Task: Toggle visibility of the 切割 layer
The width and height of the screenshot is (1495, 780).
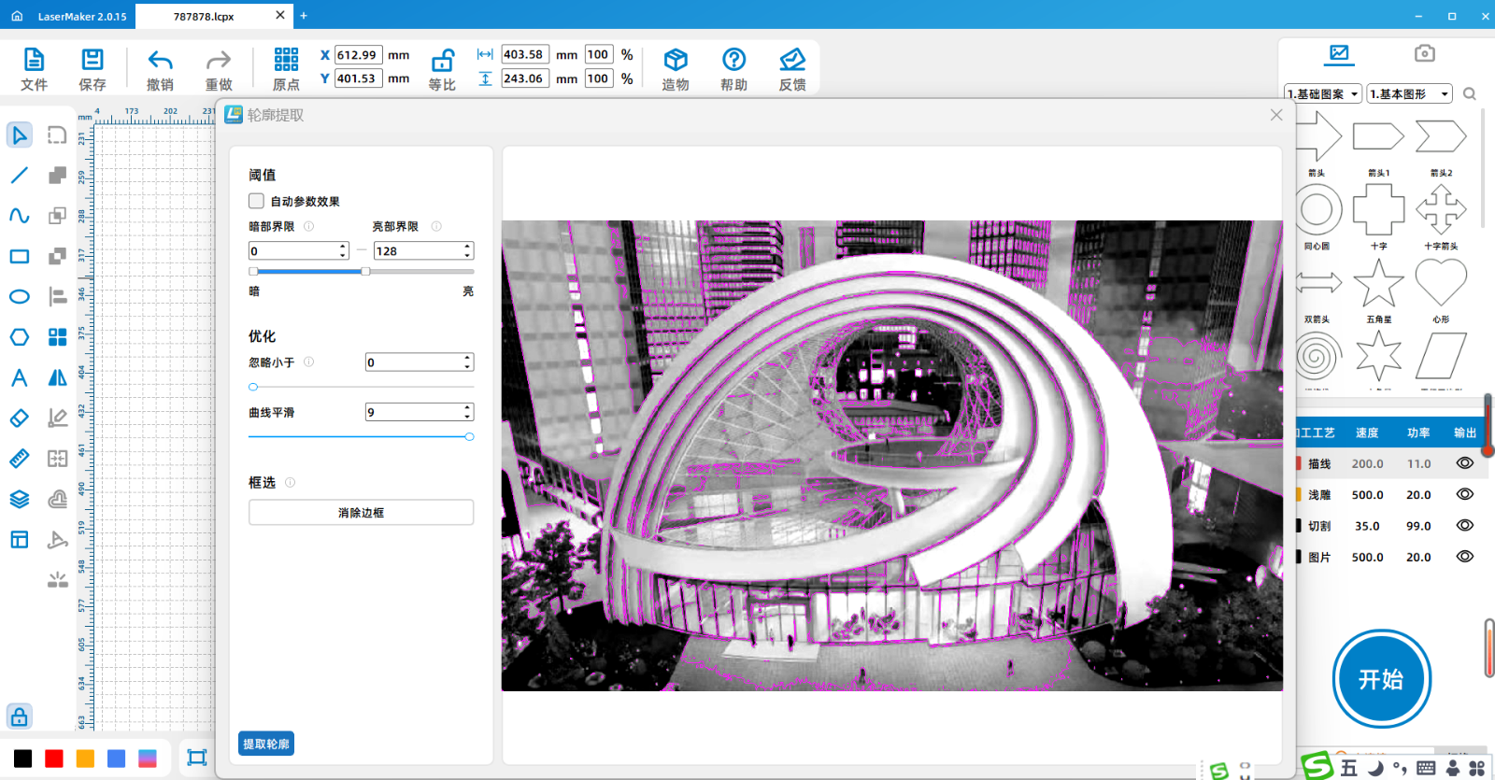Action: coord(1464,526)
